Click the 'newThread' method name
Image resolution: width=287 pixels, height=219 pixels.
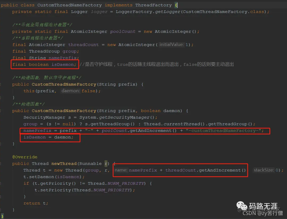click(x=64, y=164)
